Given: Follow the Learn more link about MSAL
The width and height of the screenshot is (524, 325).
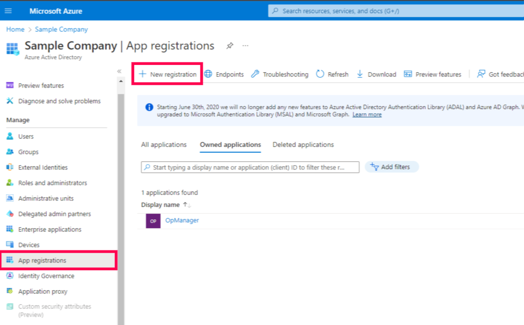Looking at the screenshot, I should point(367,115).
